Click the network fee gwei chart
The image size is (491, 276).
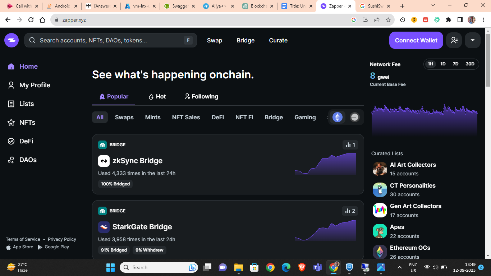click(x=425, y=120)
